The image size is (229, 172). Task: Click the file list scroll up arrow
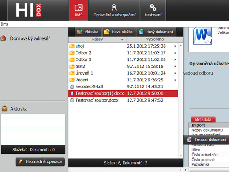(x=180, y=45)
